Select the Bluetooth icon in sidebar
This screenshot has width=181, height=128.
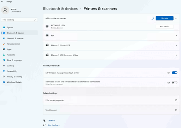[x=4, y=33]
